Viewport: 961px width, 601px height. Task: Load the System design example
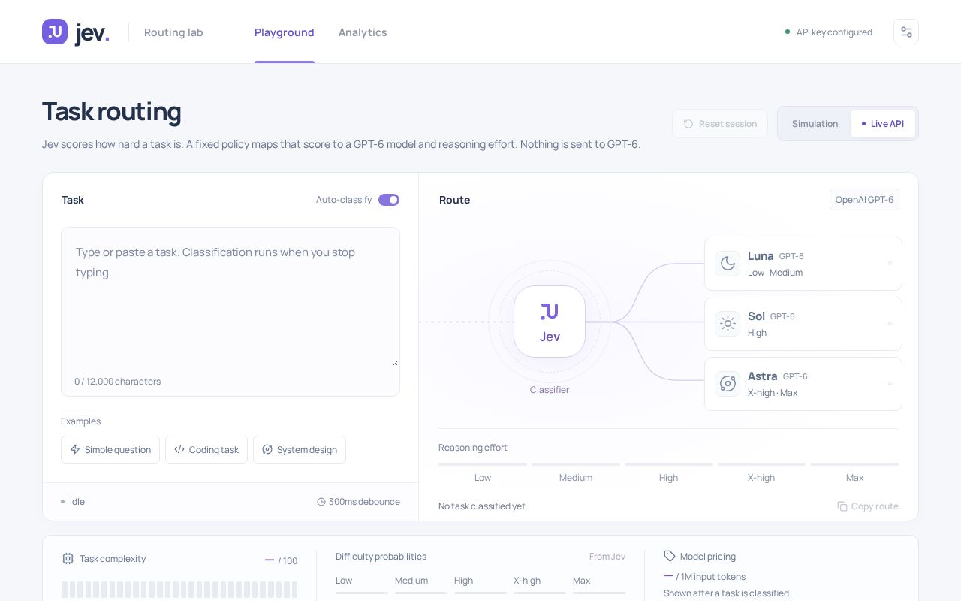(300, 449)
